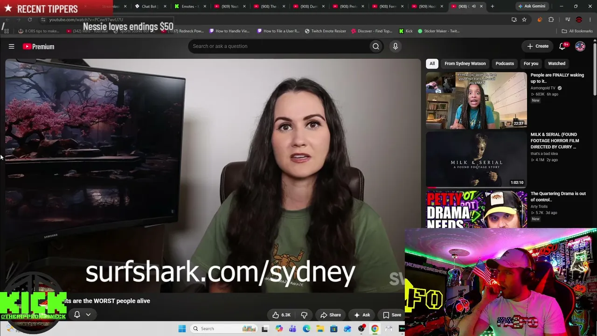
Task: Open Microsoft Teams from the taskbar
Action: [x=292, y=329]
